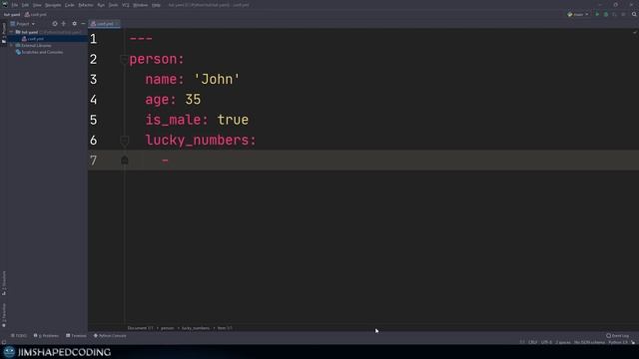
Task: Click the root folder navigation bar breadcrumb
Action: (x=12, y=15)
